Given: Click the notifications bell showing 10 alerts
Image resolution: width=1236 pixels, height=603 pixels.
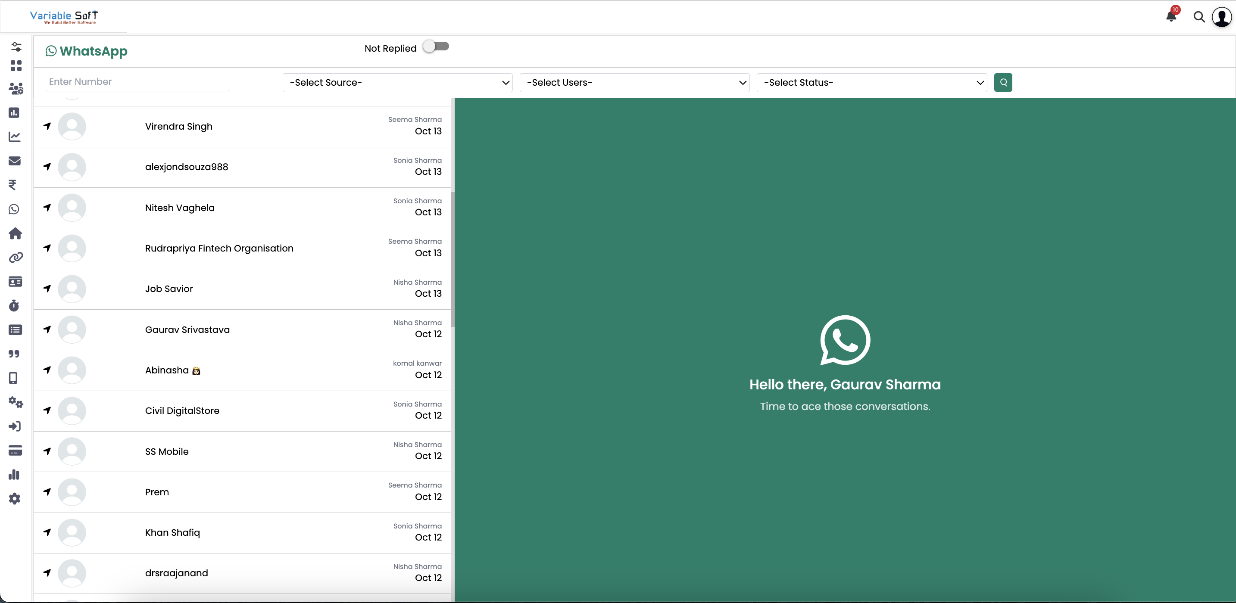Looking at the screenshot, I should pyautogui.click(x=1171, y=16).
